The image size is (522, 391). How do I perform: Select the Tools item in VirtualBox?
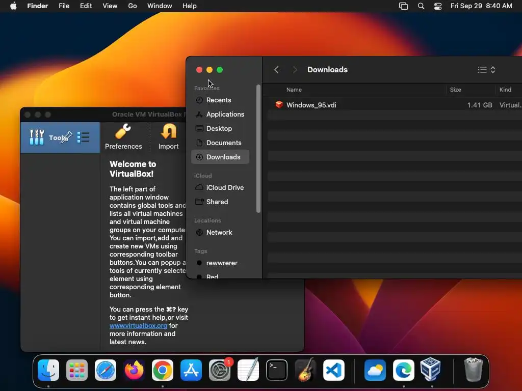(x=60, y=137)
